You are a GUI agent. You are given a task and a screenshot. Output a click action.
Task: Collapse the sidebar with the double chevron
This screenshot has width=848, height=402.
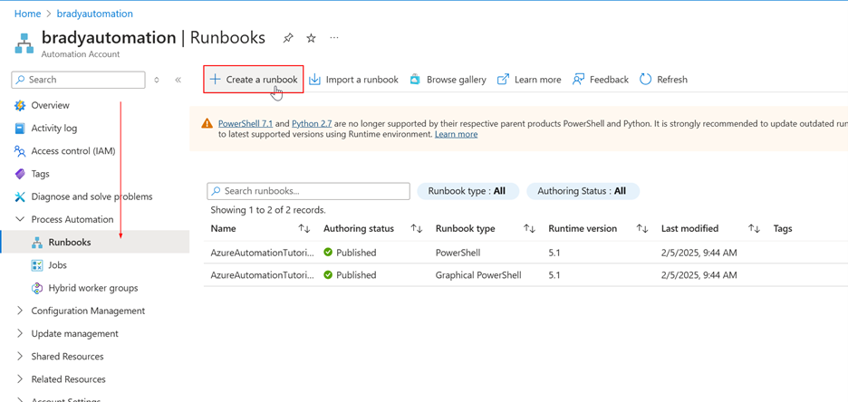point(178,80)
